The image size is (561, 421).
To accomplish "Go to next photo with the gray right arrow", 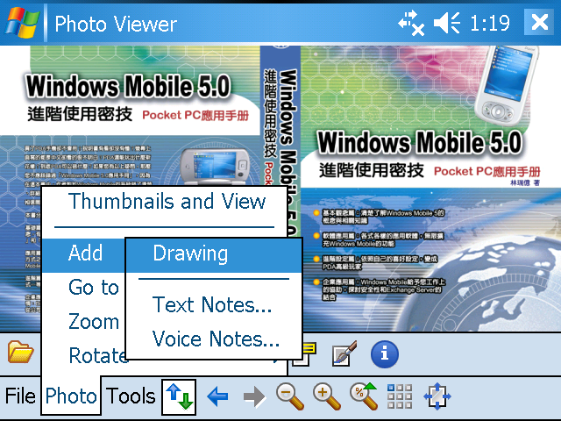I will coord(254,396).
